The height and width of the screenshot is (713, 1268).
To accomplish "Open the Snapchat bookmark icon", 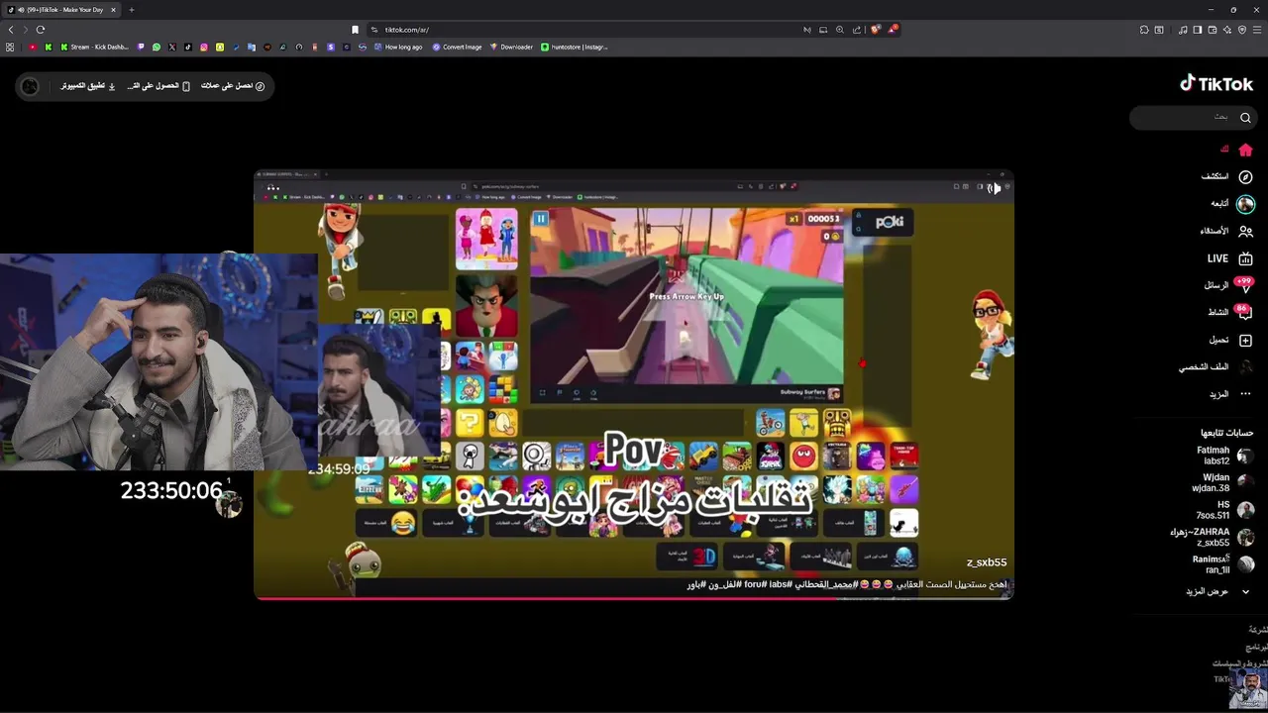I will (x=220, y=47).
